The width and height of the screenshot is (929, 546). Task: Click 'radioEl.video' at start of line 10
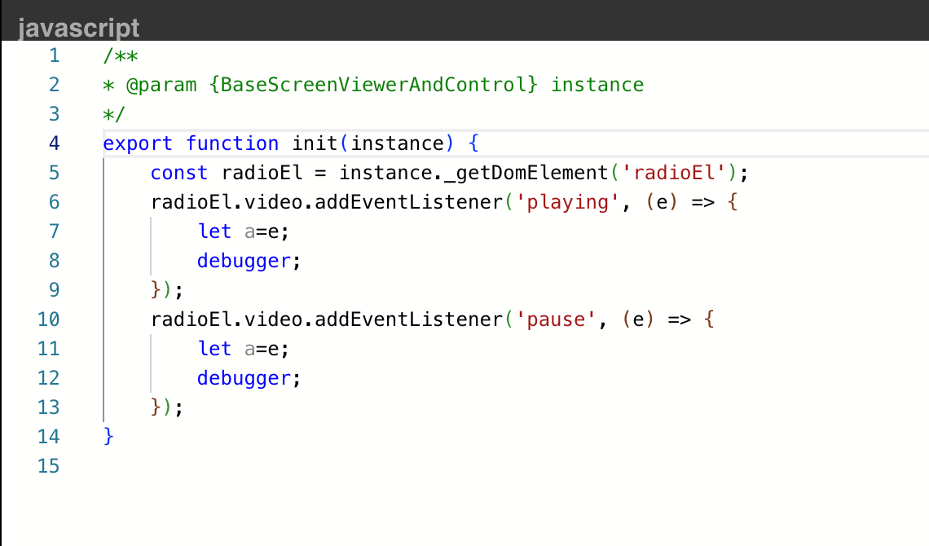tap(227, 319)
